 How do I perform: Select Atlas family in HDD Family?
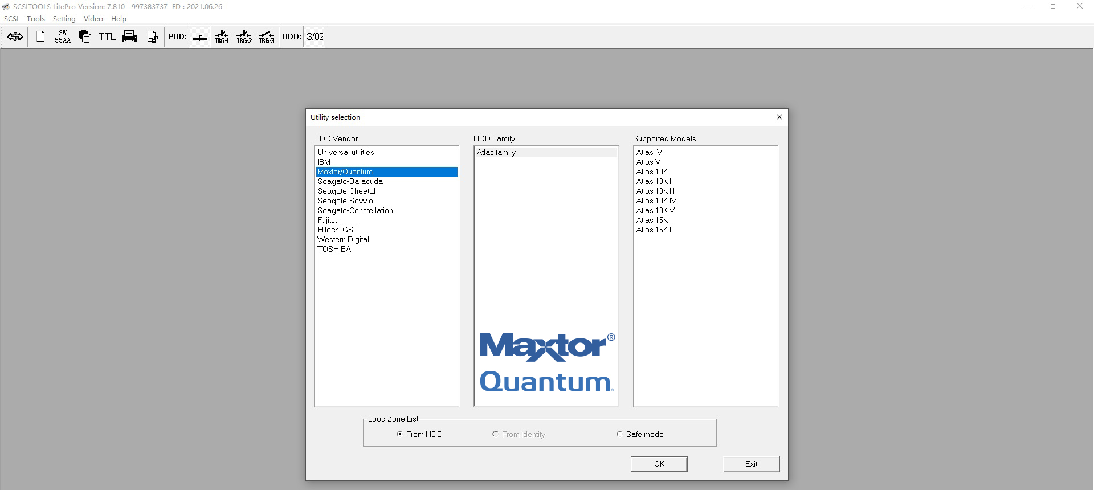click(546, 152)
